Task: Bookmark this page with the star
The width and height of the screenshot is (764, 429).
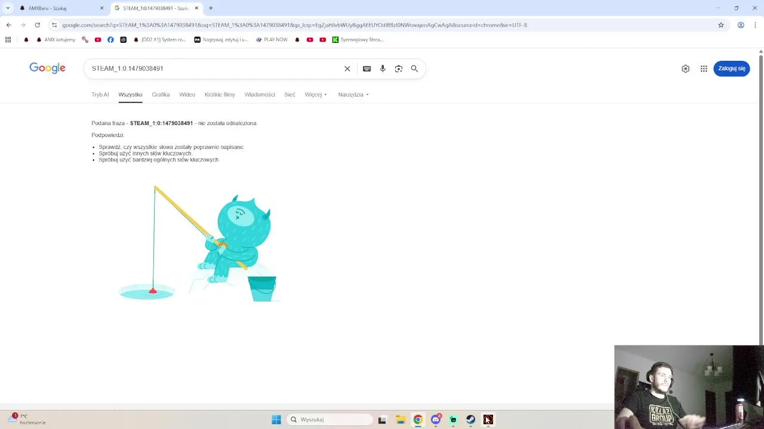Action: [x=721, y=25]
